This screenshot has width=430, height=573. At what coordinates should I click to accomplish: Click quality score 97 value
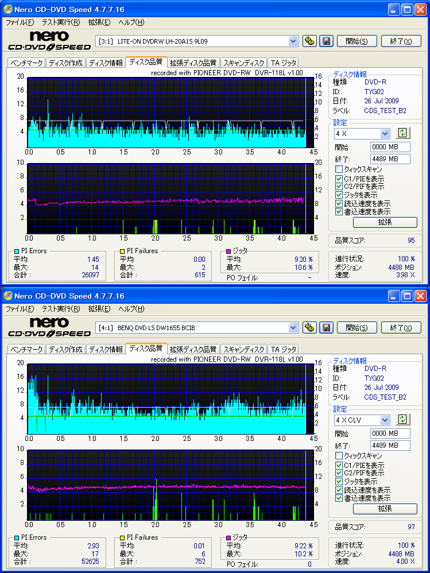coord(411,527)
